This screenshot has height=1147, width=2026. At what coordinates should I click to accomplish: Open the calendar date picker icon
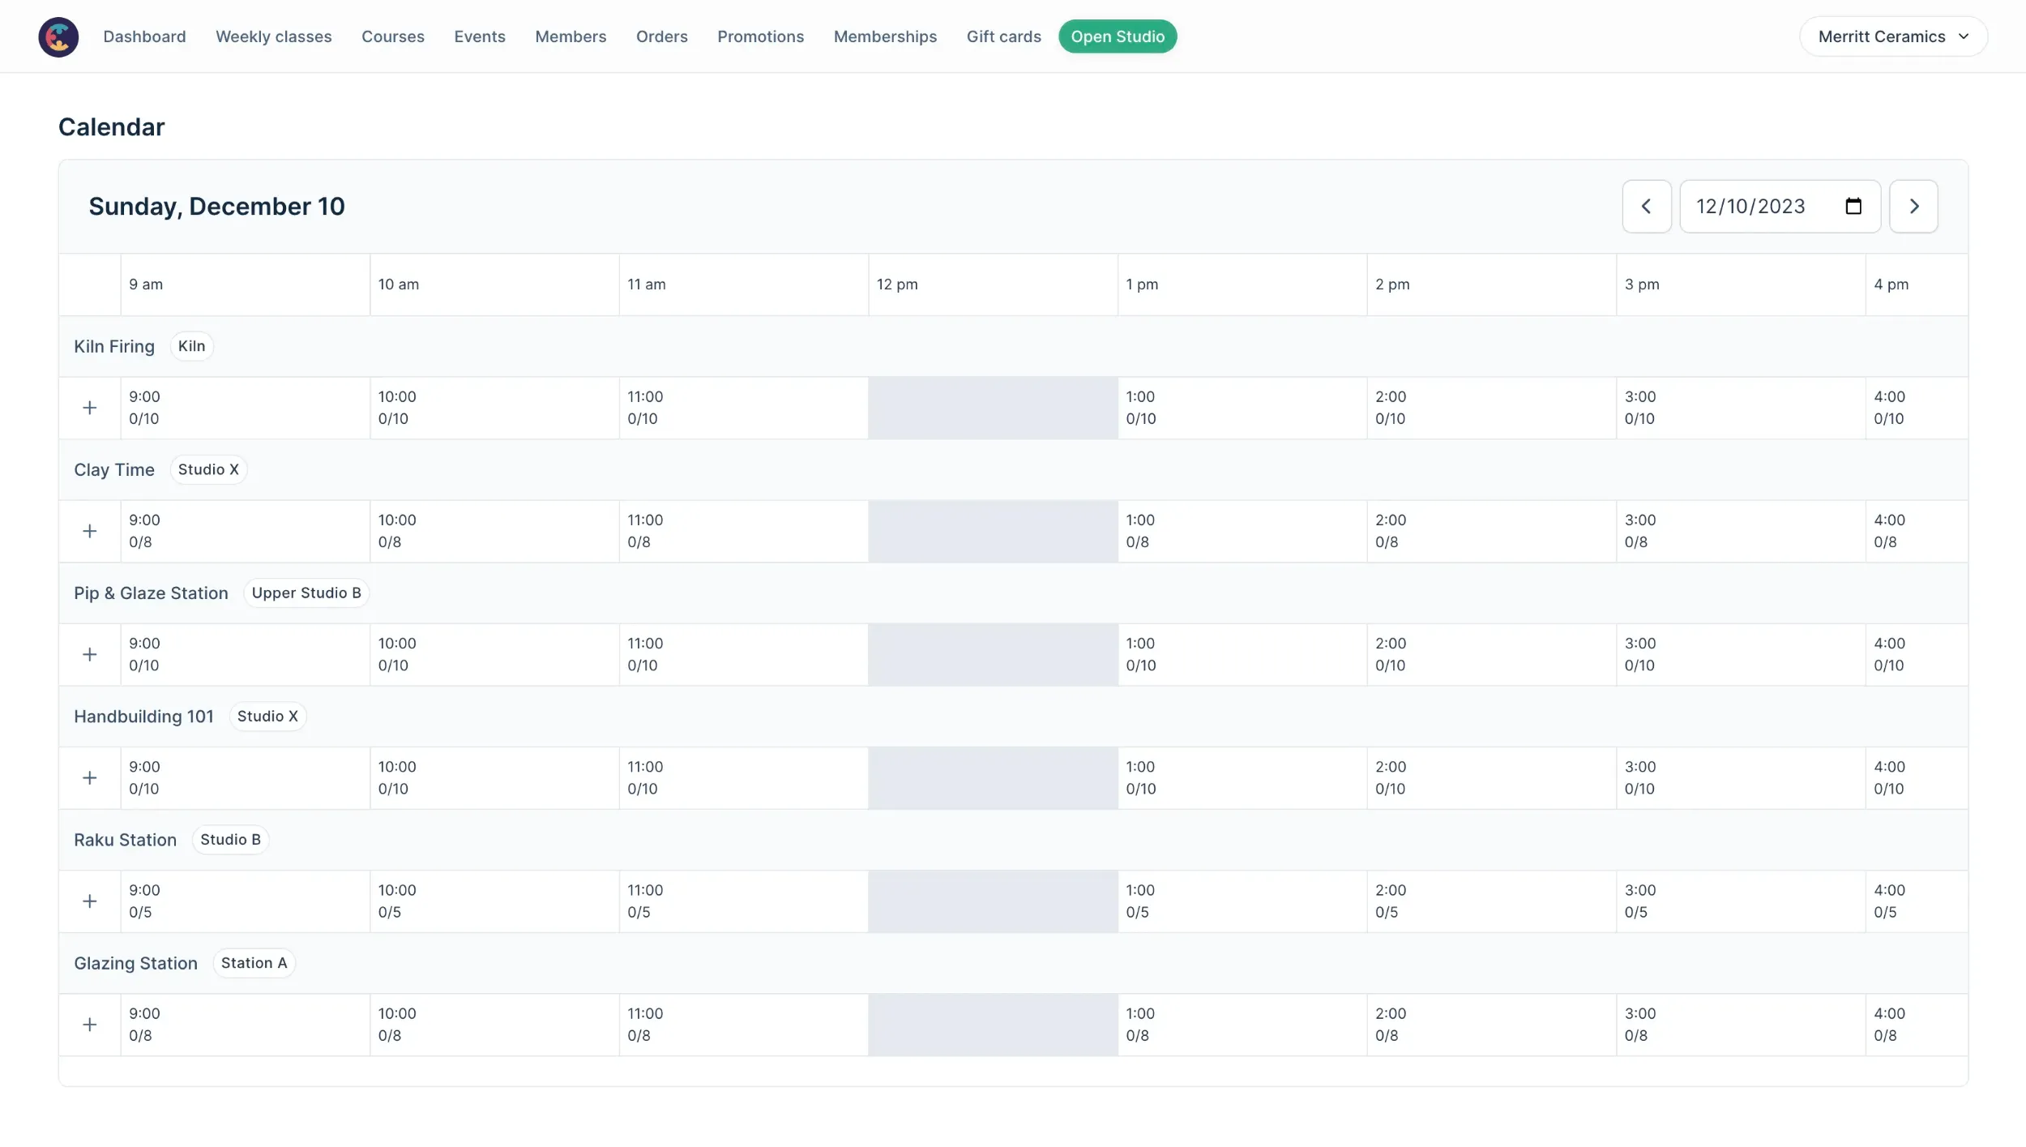(x=1853, y=207)
